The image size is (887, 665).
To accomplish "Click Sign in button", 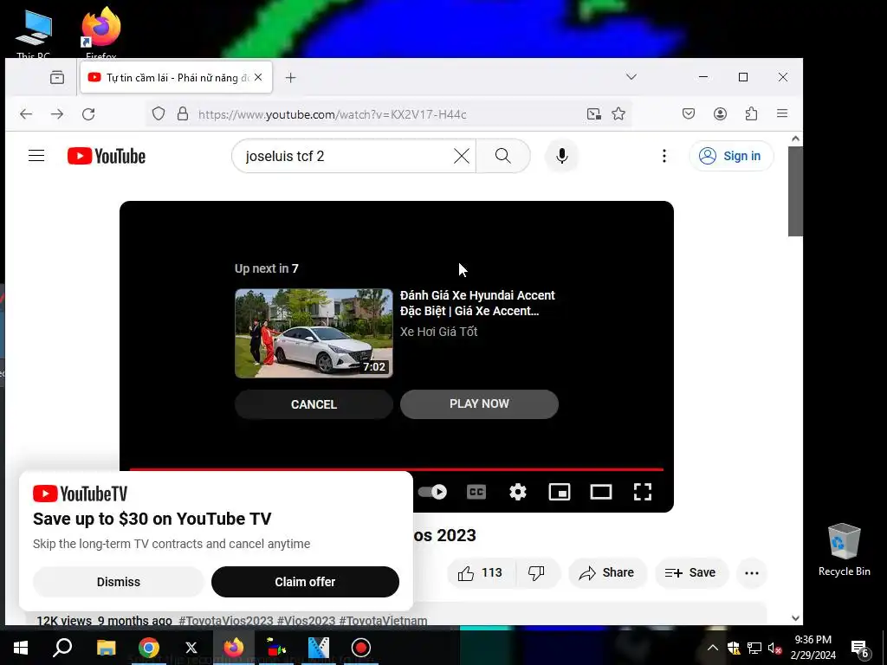I will (731, 156).
